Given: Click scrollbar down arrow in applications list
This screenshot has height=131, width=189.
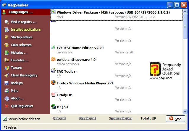Looking at the screenshot, I should coord(185,112).
